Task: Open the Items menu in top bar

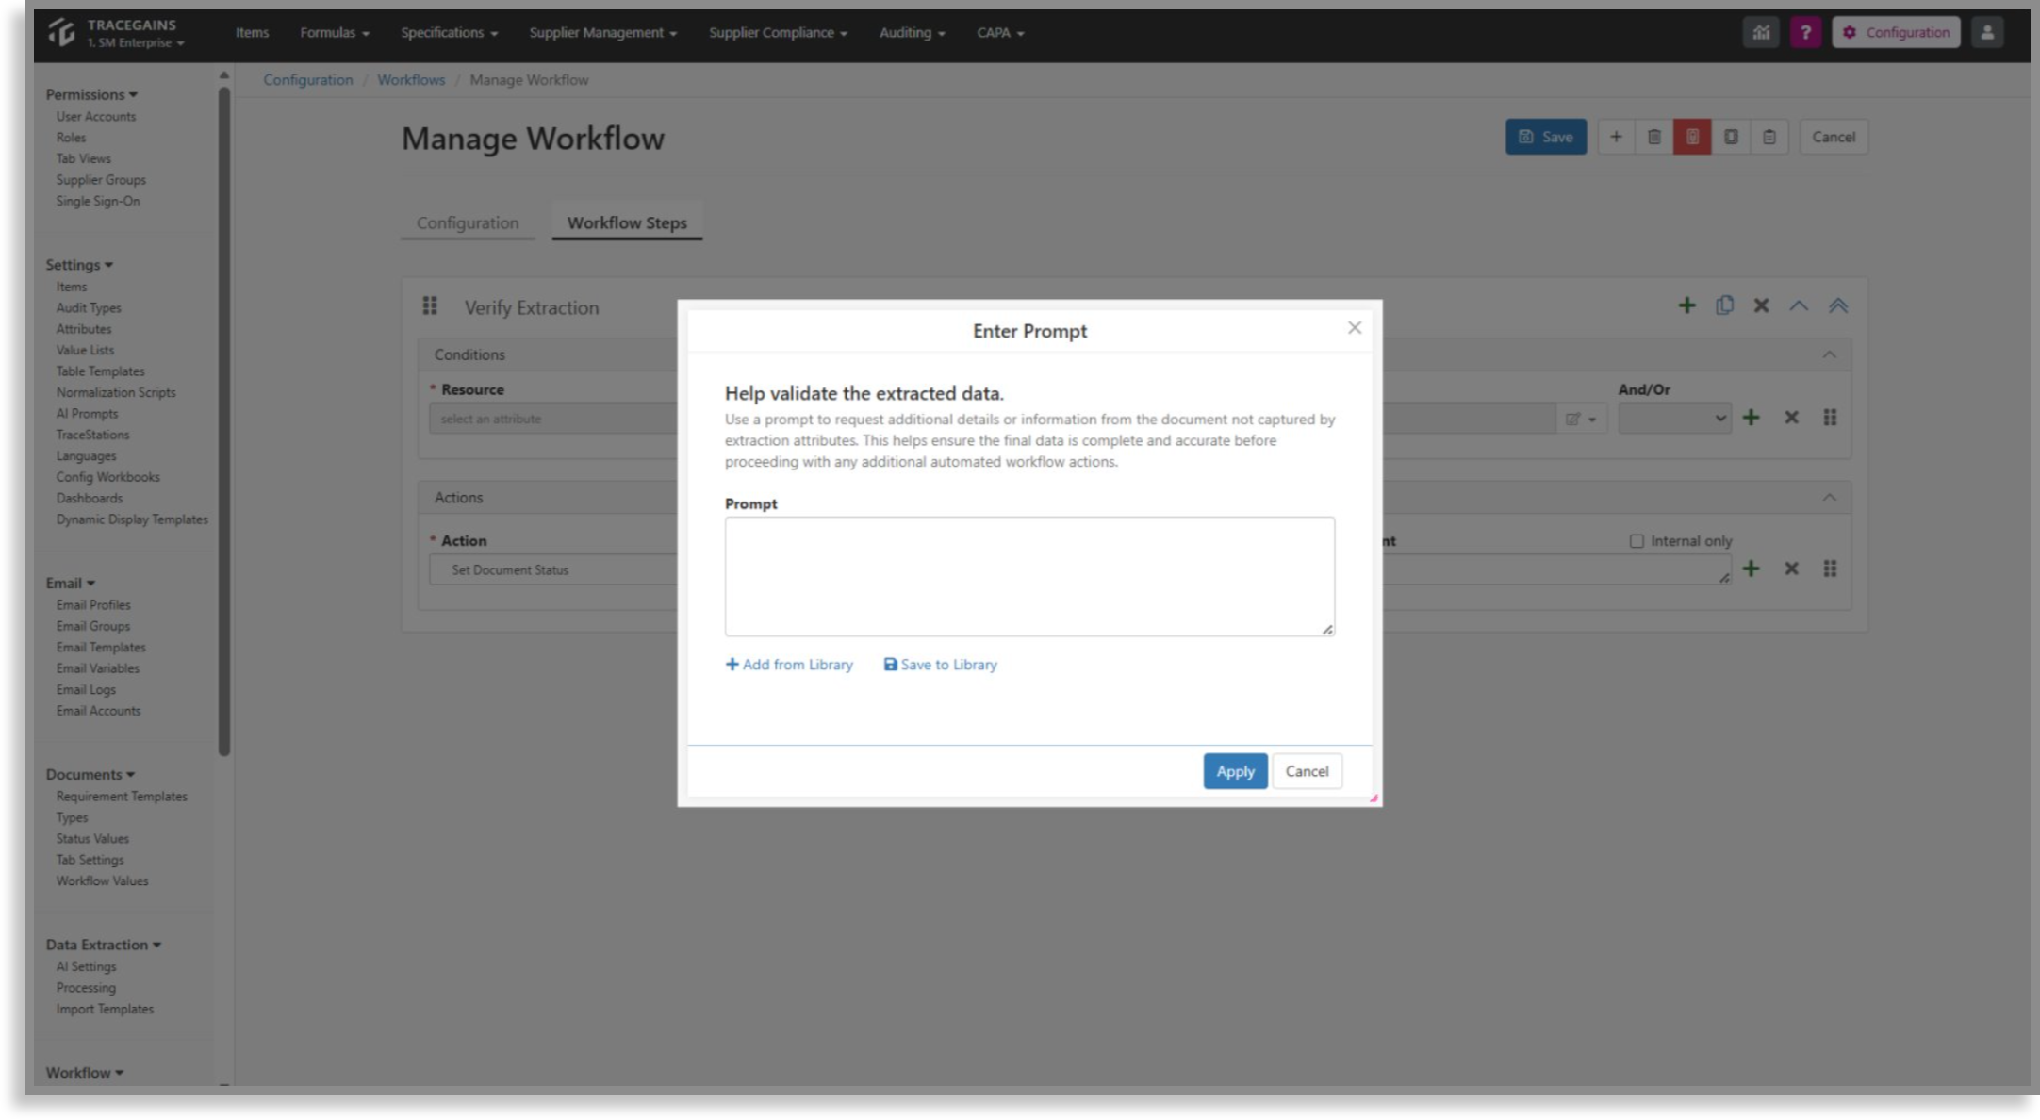Action: (252, 32)
